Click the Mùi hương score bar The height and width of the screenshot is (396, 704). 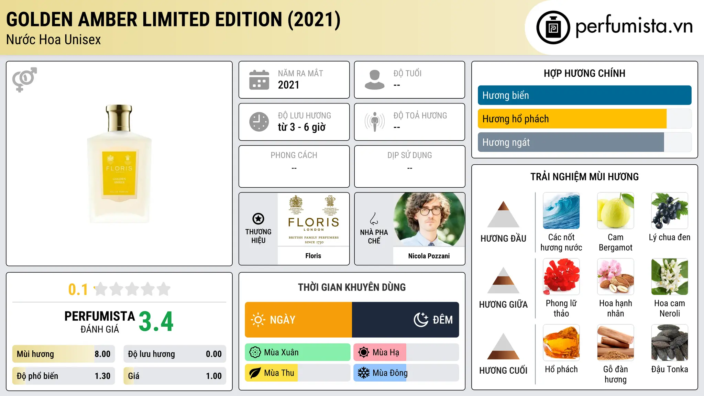click(x=64, y=354)
